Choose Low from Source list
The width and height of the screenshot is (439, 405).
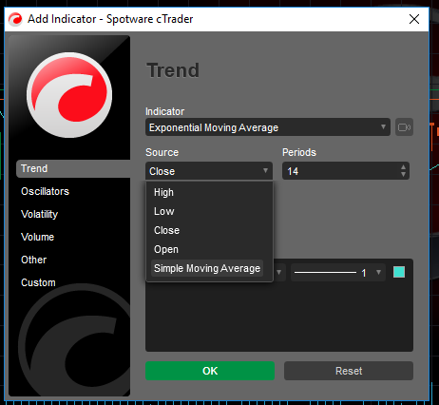click(x=164, y=211)
